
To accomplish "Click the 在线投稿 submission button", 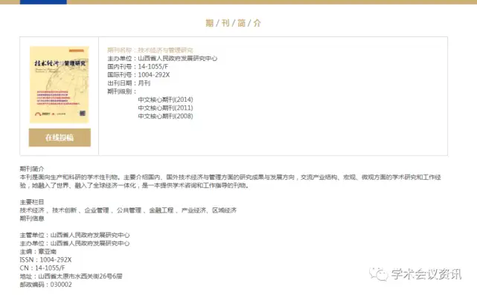I will point(60,137).
